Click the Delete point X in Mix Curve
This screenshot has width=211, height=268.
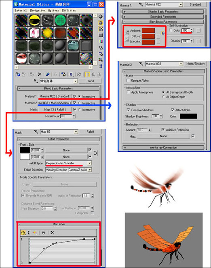click(x=52, y=233)
